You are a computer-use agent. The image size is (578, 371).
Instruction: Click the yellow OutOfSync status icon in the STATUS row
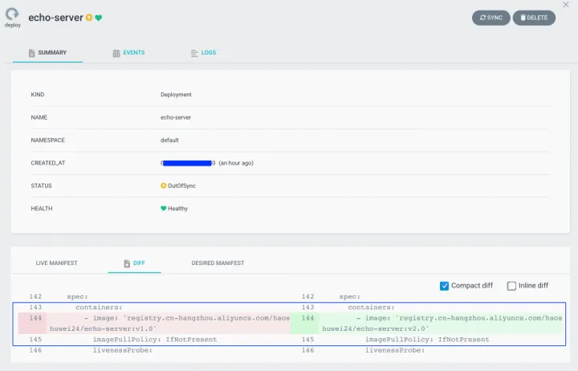[163, 185]
